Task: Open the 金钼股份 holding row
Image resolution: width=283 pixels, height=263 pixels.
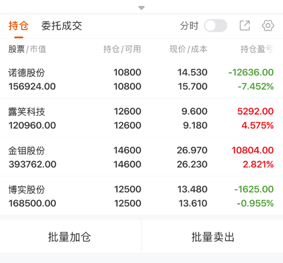Action: click(x=141, y=157)
